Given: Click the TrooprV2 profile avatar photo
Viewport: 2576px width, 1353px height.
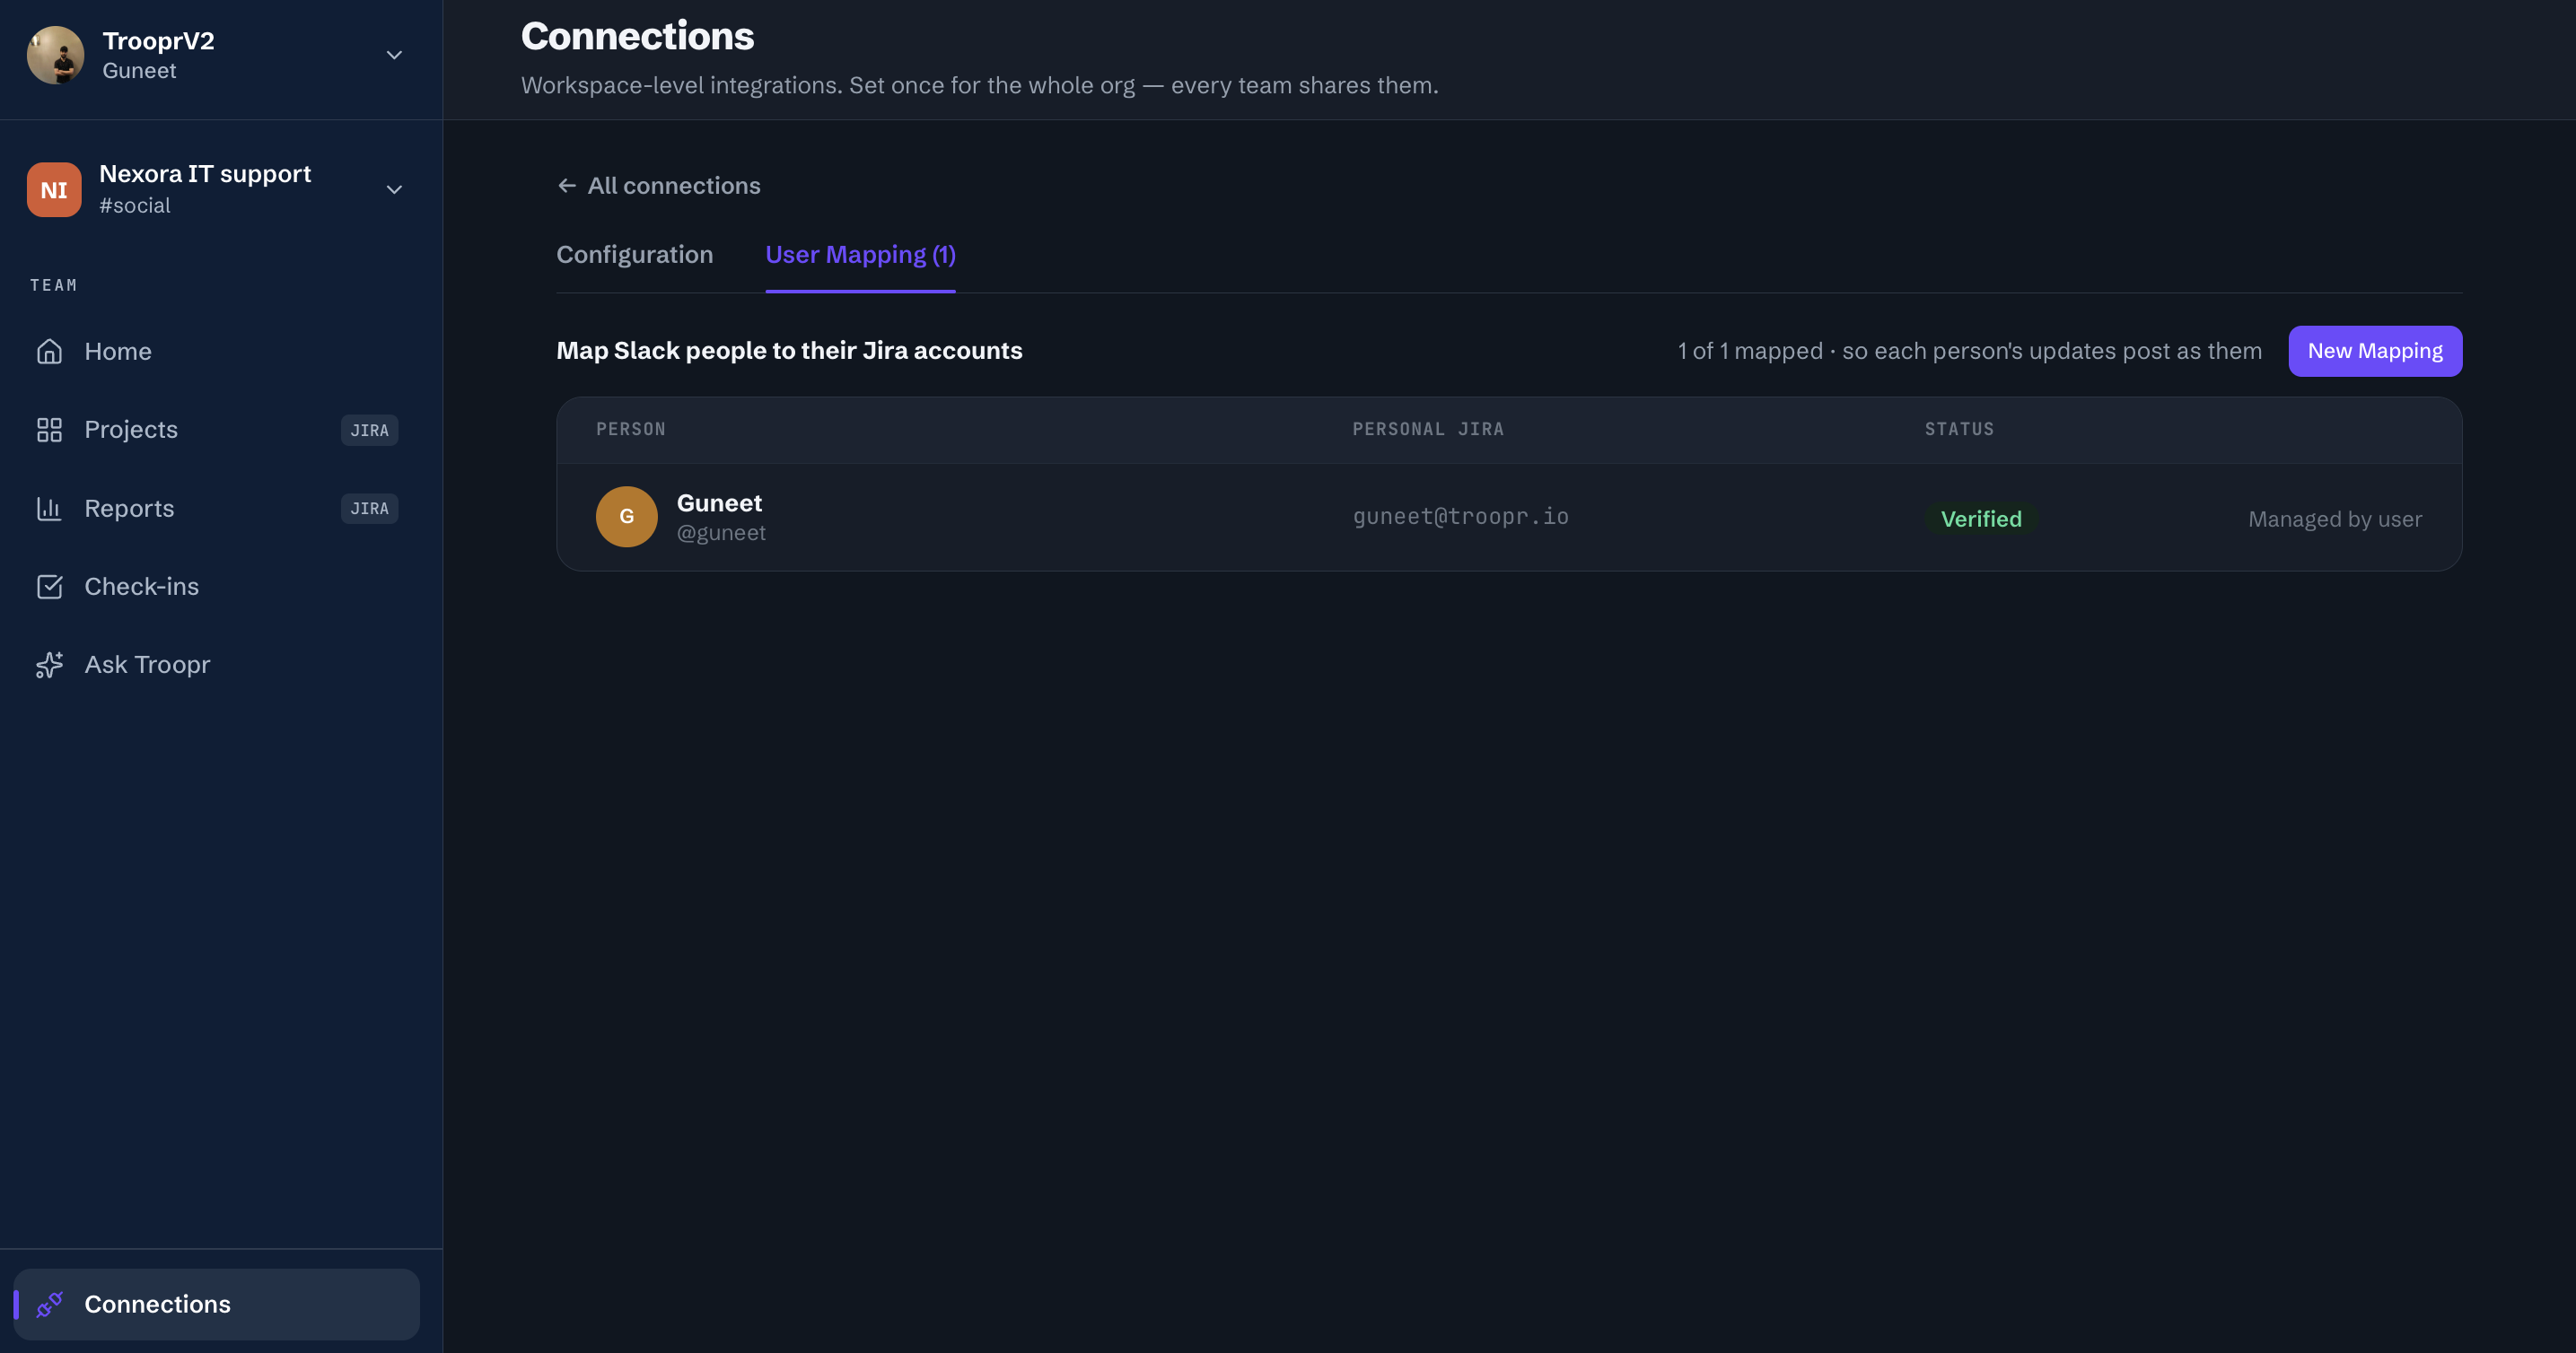Looking at the screenshot, I should tap(55, 55).
